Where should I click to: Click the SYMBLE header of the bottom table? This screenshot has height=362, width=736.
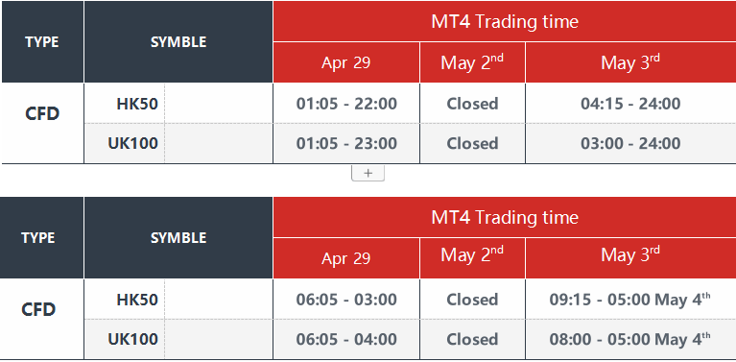[178, 238]
